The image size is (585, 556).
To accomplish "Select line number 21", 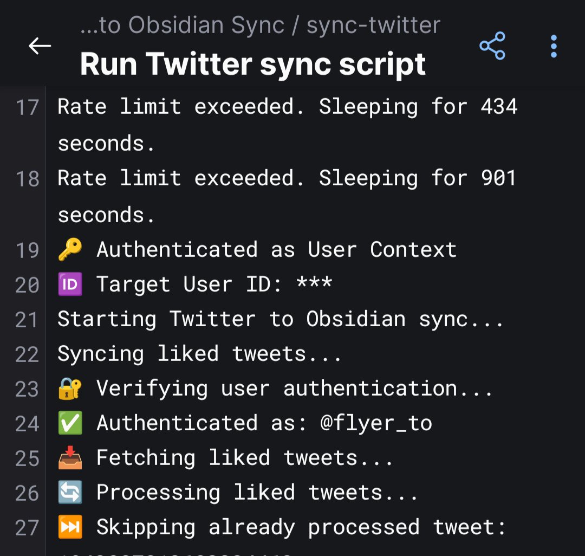I will 27,320.
